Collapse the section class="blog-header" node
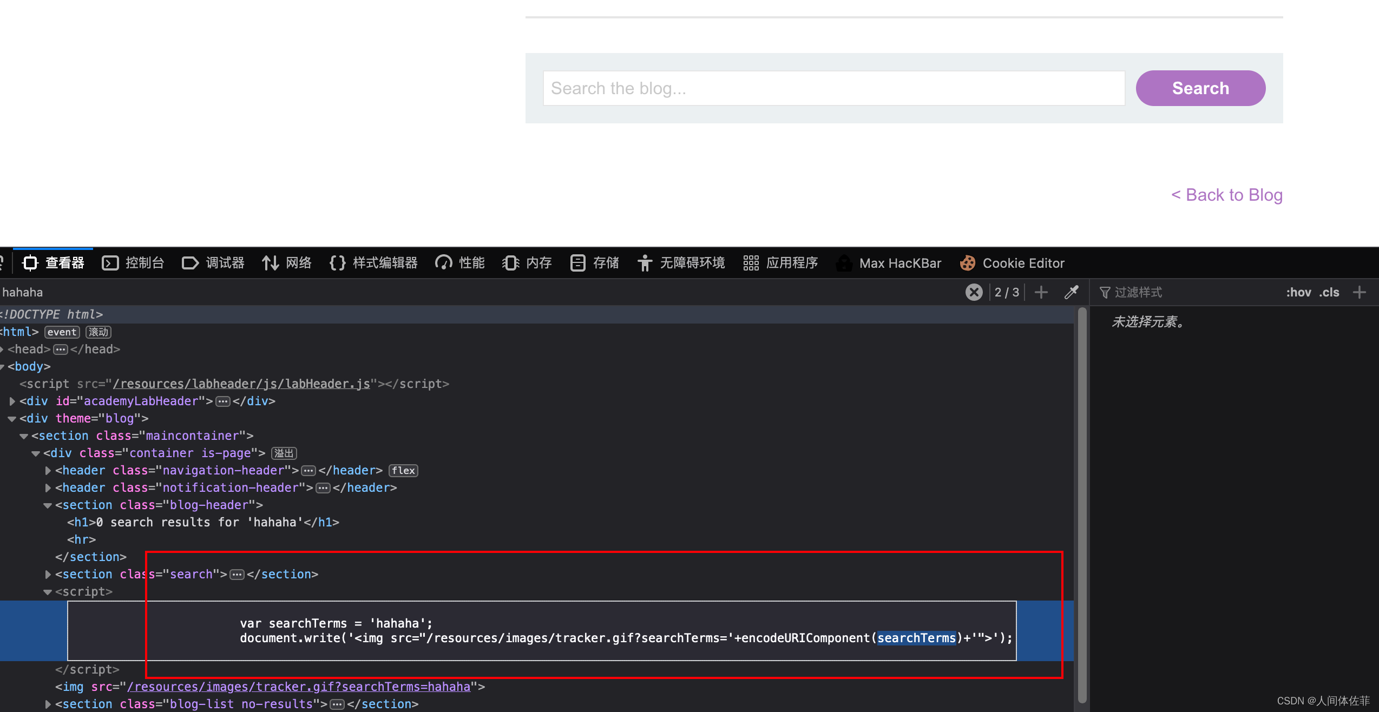This screenshot has width=1379, height=712. point(48,505)
